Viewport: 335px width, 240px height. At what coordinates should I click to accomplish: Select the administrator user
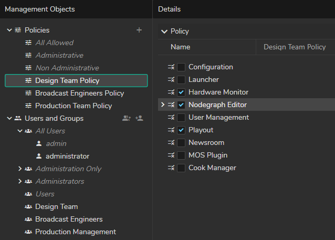(x=67, y=156)
